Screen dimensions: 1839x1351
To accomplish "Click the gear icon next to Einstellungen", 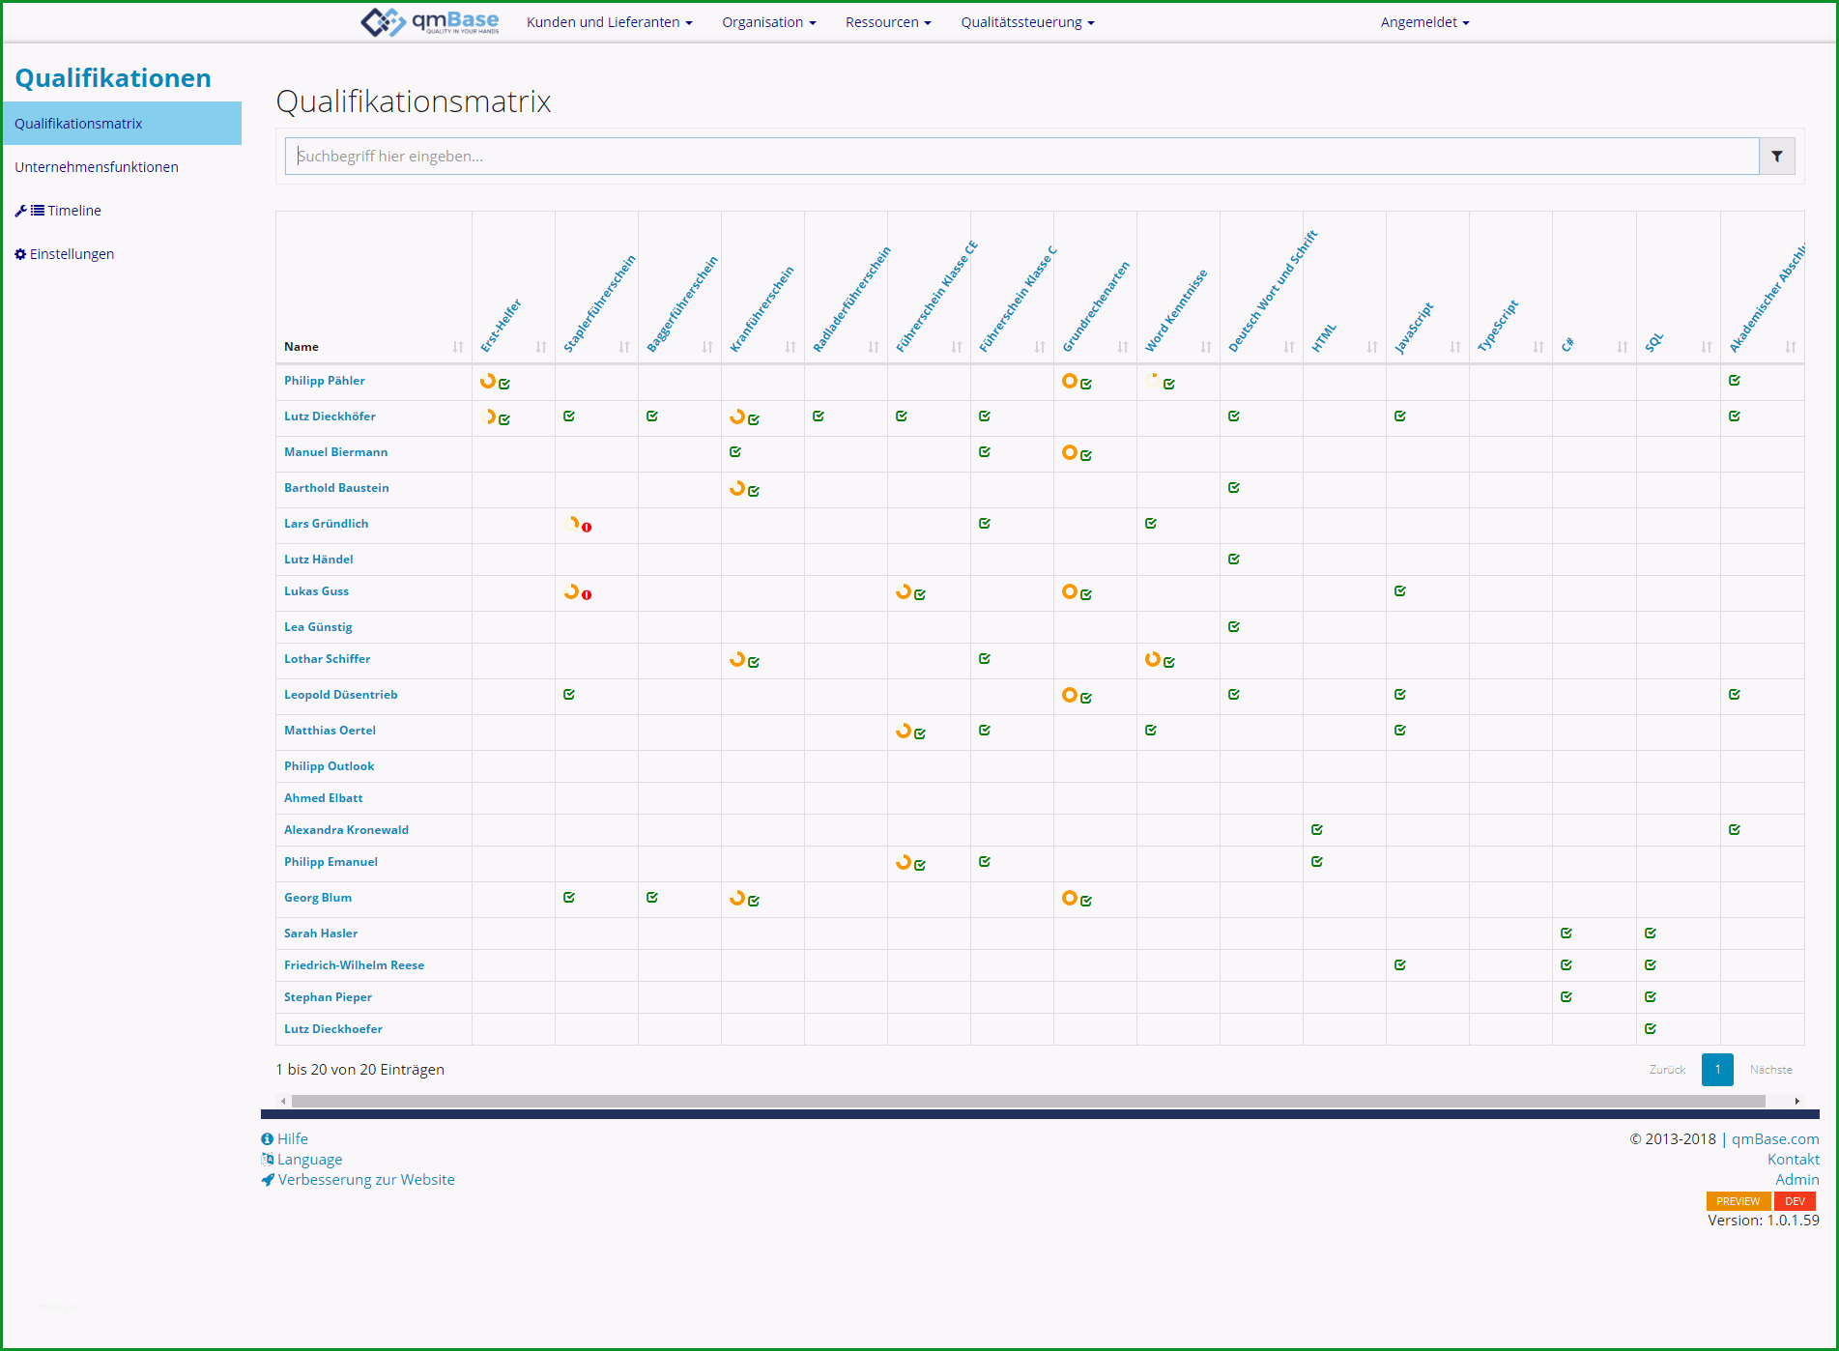I will click(x=20, y=254).
